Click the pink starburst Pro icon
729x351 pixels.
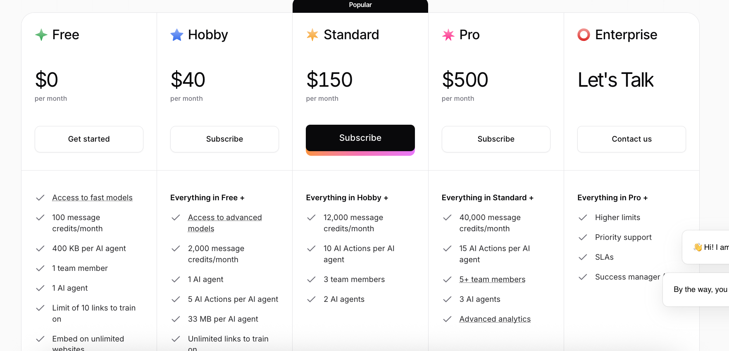pyautogui.click(x=448, y=35)
